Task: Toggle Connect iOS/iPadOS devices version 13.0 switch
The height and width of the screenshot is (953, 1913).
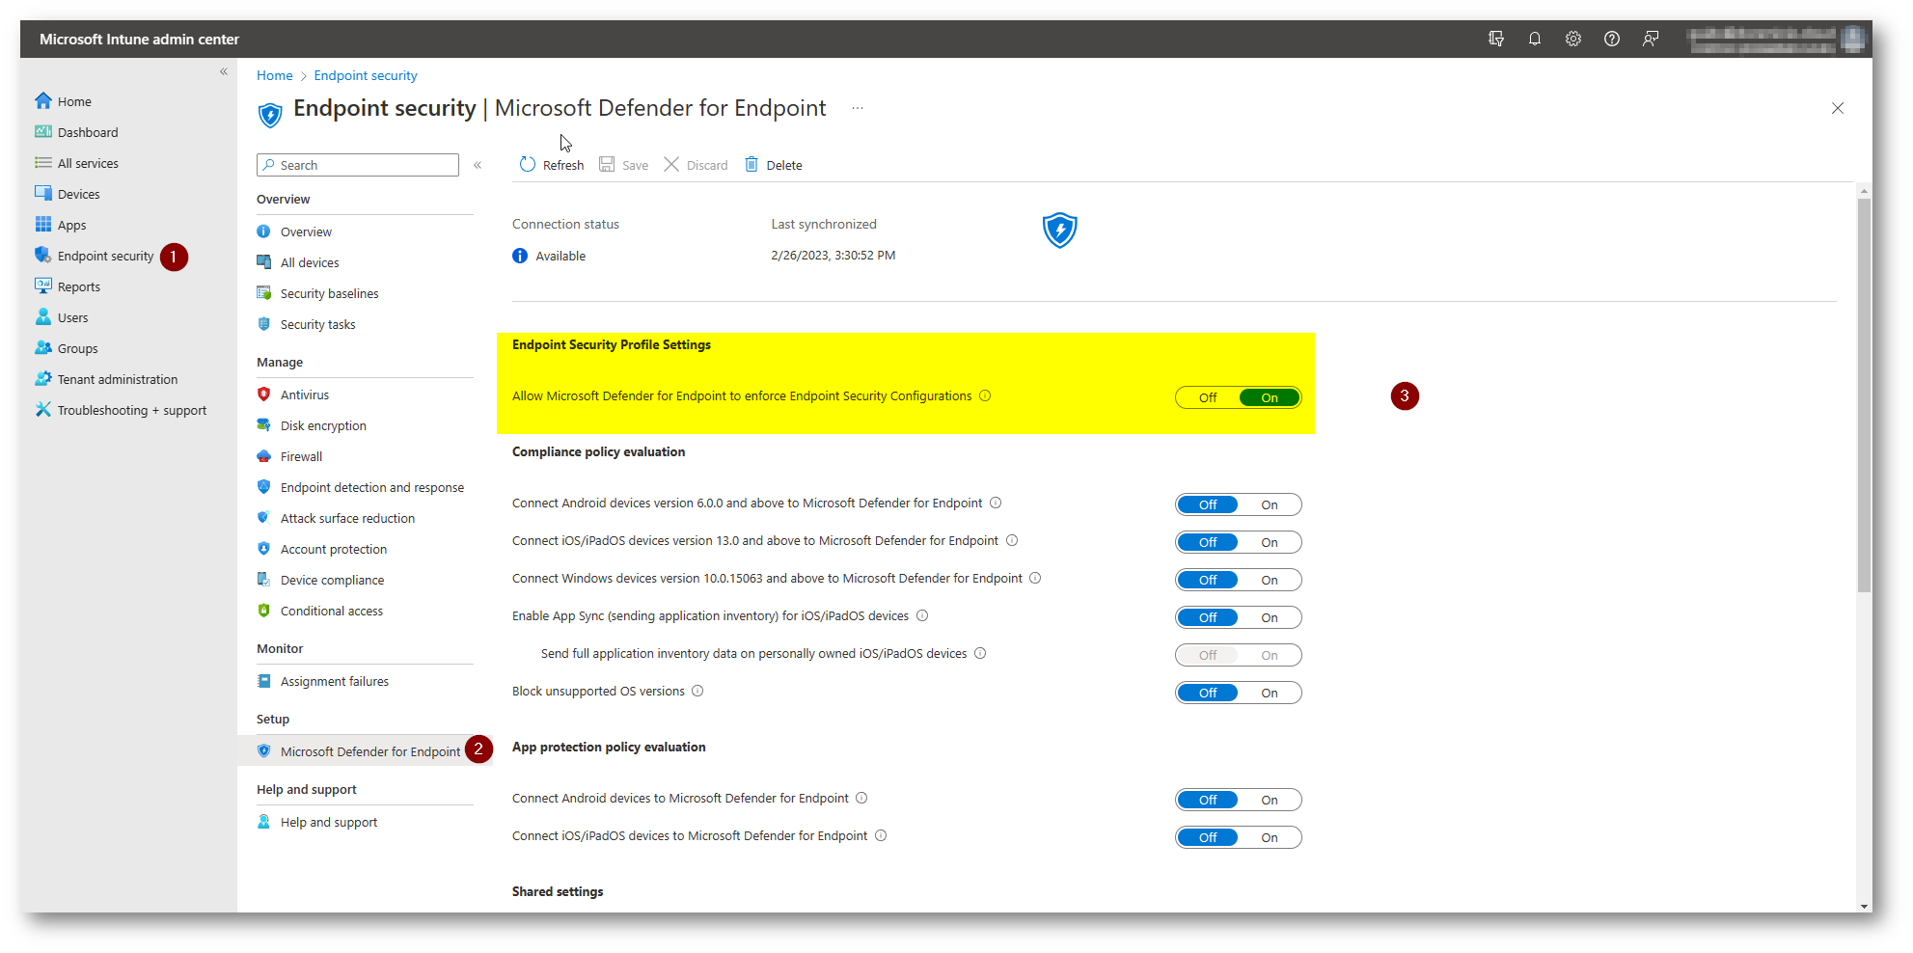Action: 1239,542
